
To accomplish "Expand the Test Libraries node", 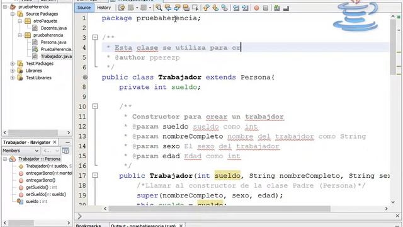I will point(13,78).
